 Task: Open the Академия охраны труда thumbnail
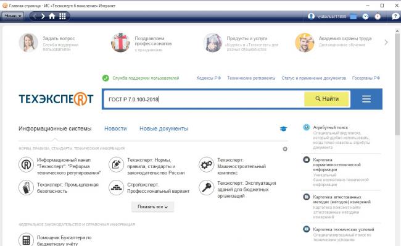pos(304,43)
